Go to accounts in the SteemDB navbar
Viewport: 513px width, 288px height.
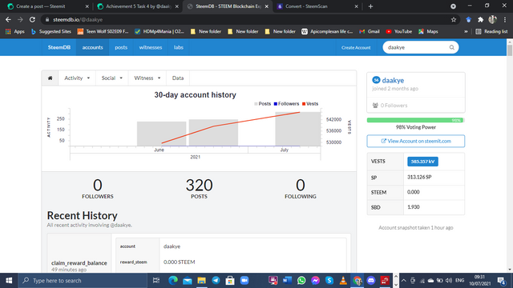tap(93, 47)
